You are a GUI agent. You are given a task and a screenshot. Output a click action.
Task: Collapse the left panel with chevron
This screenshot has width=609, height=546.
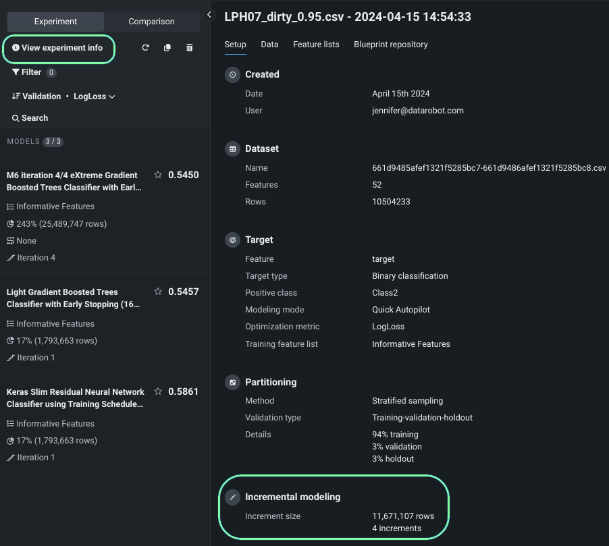pos(209,15)
